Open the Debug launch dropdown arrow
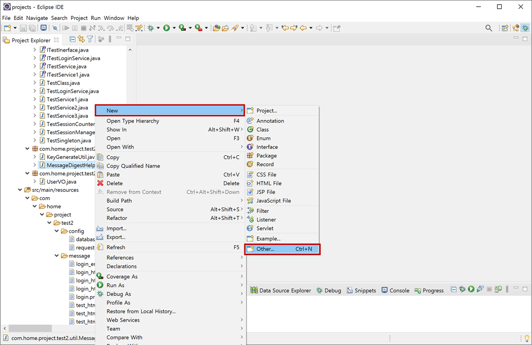 (158, 28)
